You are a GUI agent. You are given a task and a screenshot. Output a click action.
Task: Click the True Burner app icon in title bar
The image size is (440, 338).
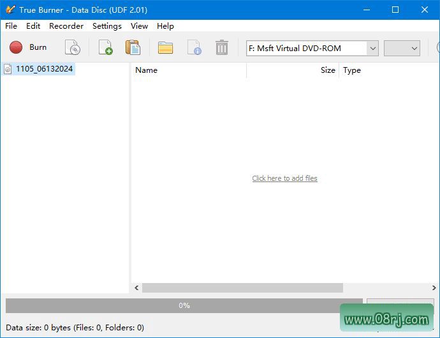click(10, 10)
